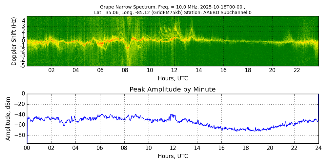Click the '−20' tick on the amplitude axis
Image resolution: width=328 pixels, height=164 pixels.
pyautogui.click(x=20, y=104)
